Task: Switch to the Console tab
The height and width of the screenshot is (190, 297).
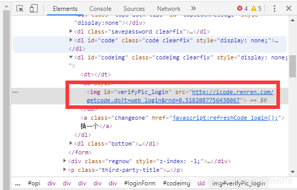Action: 101,9
